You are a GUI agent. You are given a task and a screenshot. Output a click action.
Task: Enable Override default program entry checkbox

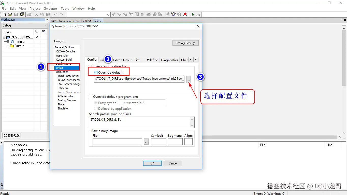[91, 97]
